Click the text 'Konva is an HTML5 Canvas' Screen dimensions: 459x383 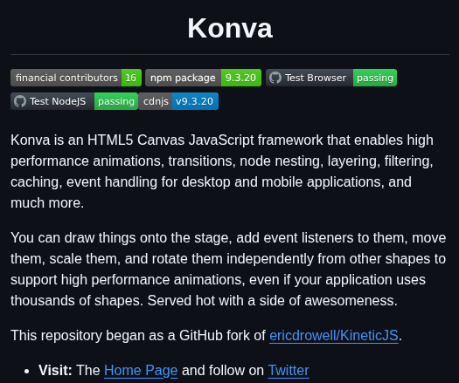[x=97, y=140]
